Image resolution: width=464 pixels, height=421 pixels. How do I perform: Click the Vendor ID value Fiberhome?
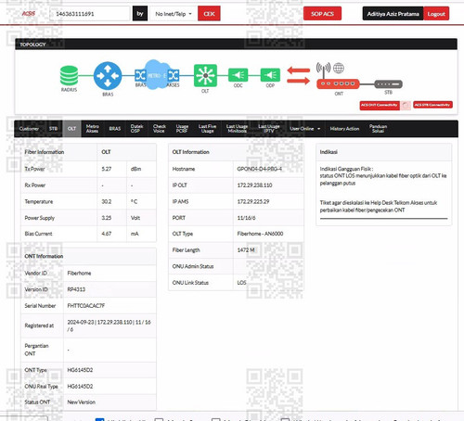(79, 274)
